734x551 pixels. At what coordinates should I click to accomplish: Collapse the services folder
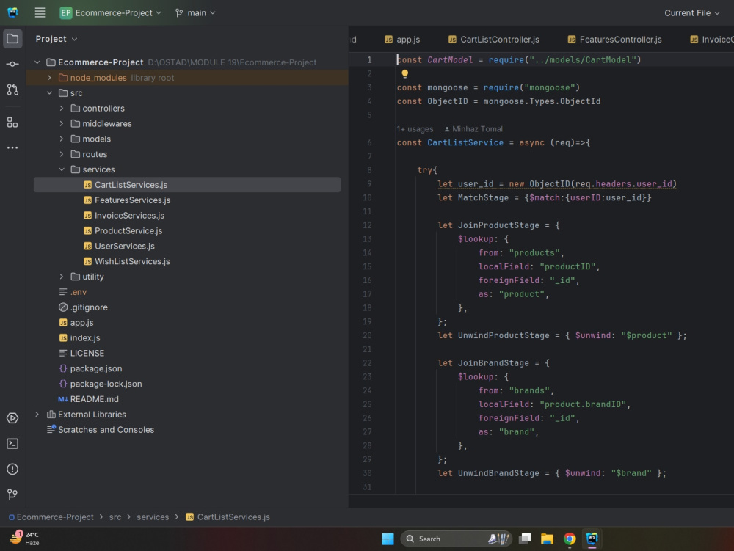[62, 169]
